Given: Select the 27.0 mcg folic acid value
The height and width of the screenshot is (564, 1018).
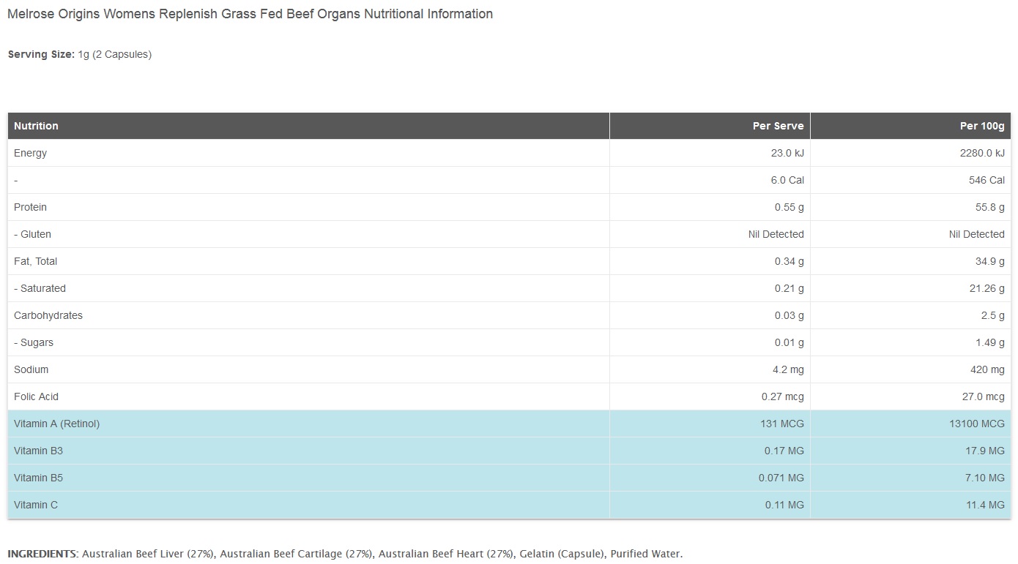Looking at the screenshot, I should 984,396.
